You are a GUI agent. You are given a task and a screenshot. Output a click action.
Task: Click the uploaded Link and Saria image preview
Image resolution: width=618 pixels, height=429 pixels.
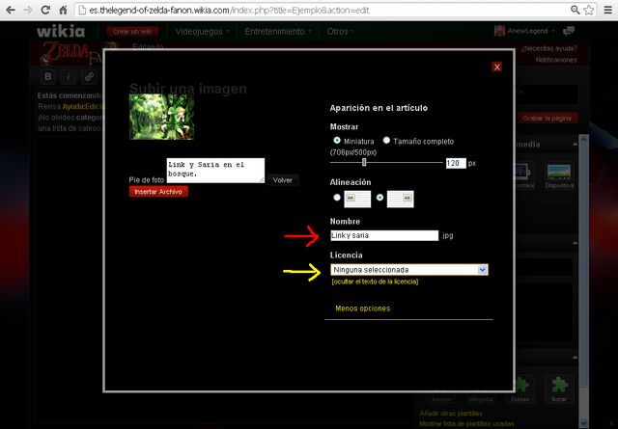161,117
